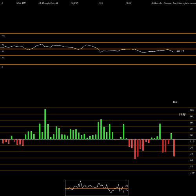The image size is (196, 196).
Task: Click the MunafaSutra.com header text
Action: pyautogui.click(x=187, y=3)
